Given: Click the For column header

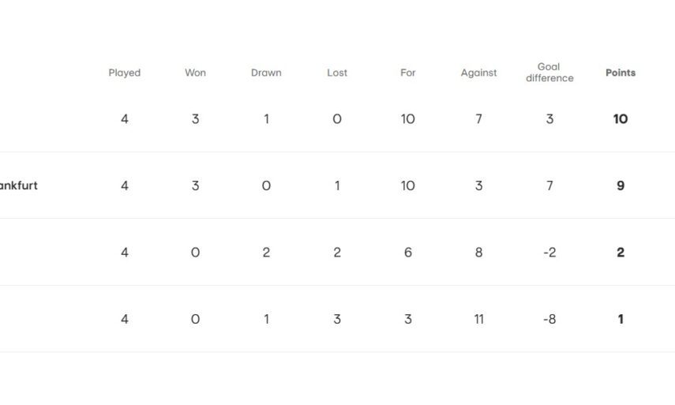Looking at the screenshot, I should (x=407, y=73).
